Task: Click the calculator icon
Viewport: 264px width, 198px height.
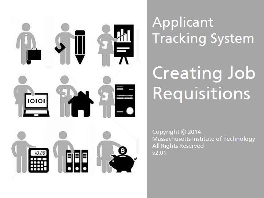Action: click(x=38, y=160)
